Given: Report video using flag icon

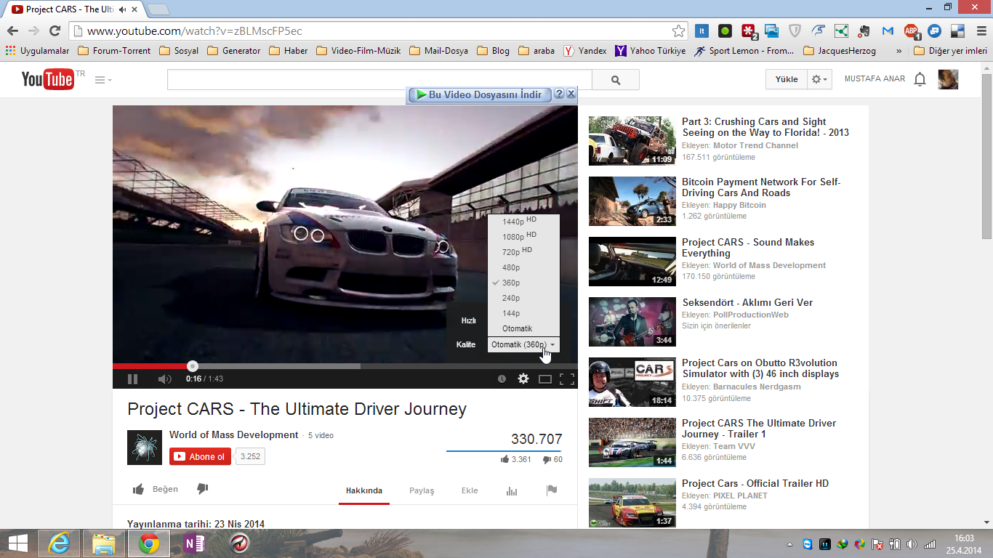Looking at the screenshot, I should (x=552, y=490).
